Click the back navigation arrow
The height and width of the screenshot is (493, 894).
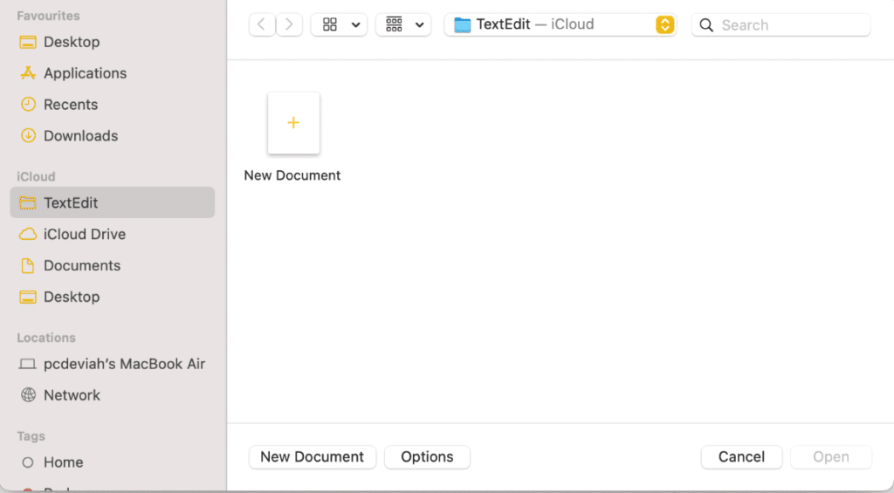262,24
